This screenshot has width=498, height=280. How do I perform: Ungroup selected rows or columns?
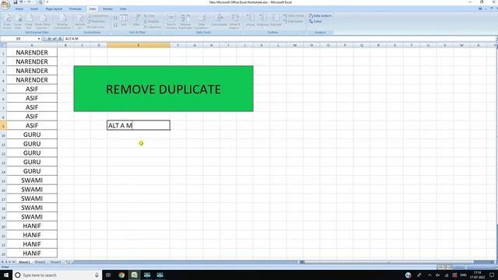coord(262,21)
